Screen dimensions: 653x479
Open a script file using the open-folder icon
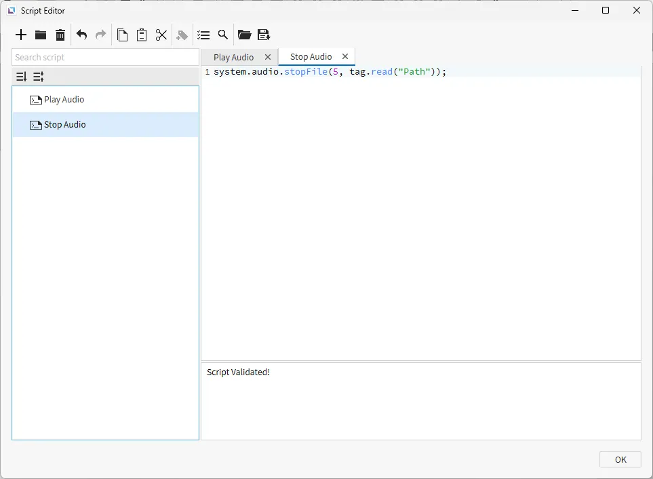click(x=244, y=35)
